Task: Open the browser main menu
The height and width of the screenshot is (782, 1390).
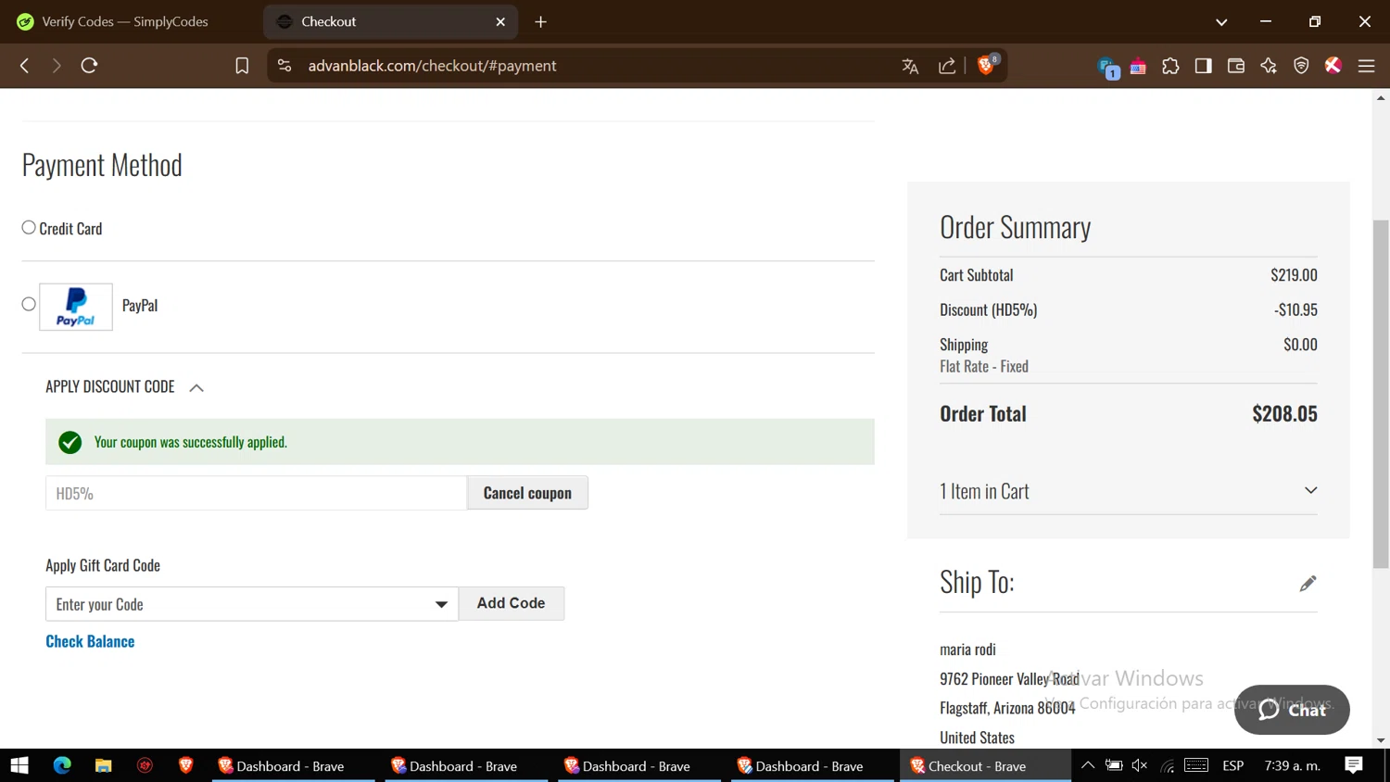Action: 1366,66
